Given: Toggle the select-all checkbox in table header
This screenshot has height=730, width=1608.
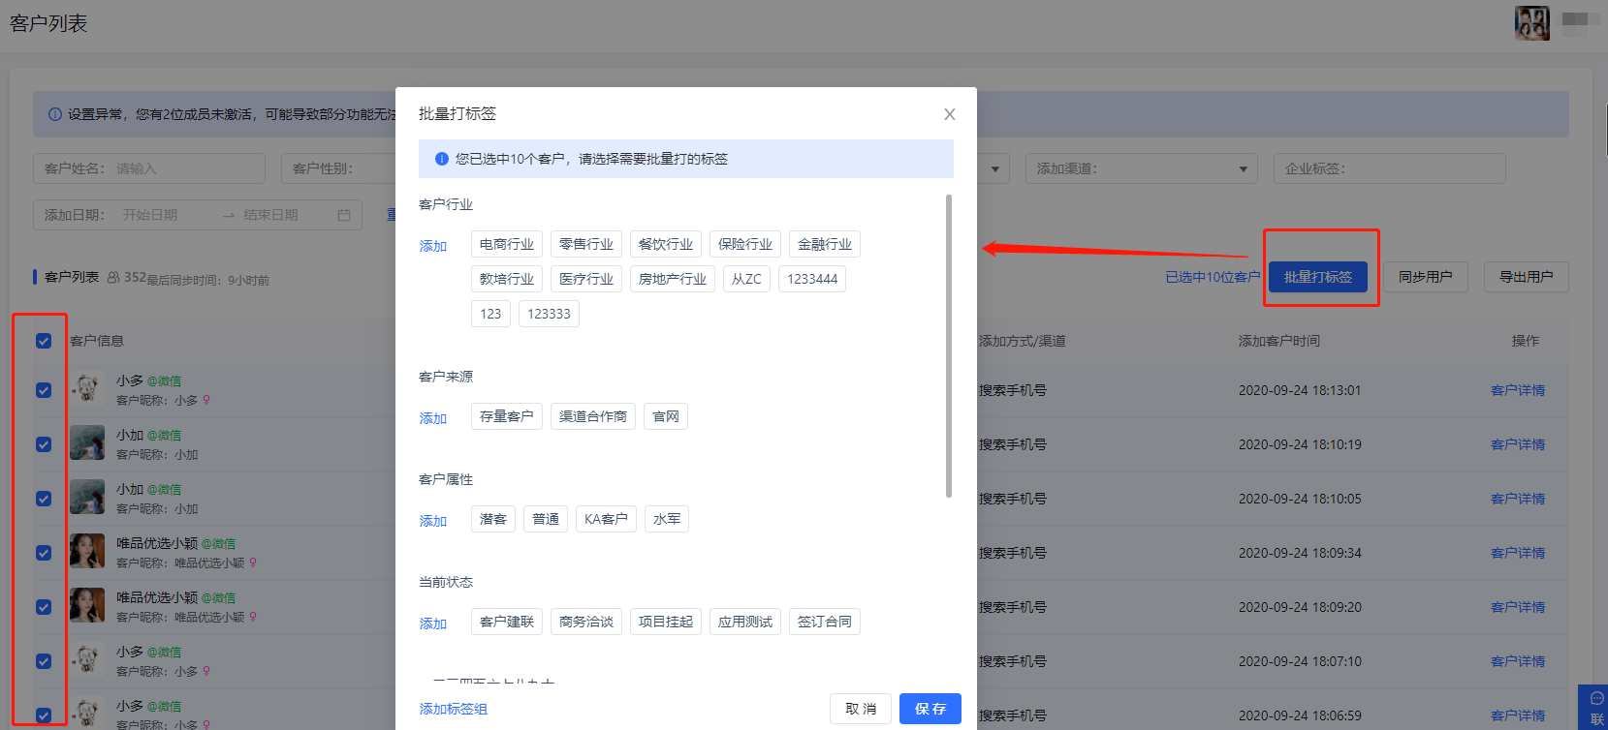Looking at the screenshot, I should click(x=44, y=341).
